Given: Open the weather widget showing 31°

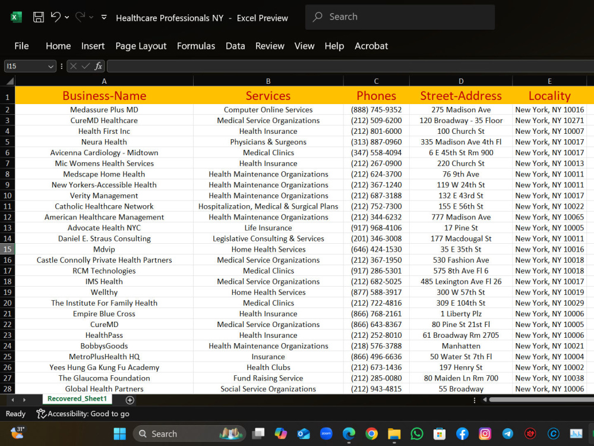Looking at the screenshot, I should (x=17, y=432).
